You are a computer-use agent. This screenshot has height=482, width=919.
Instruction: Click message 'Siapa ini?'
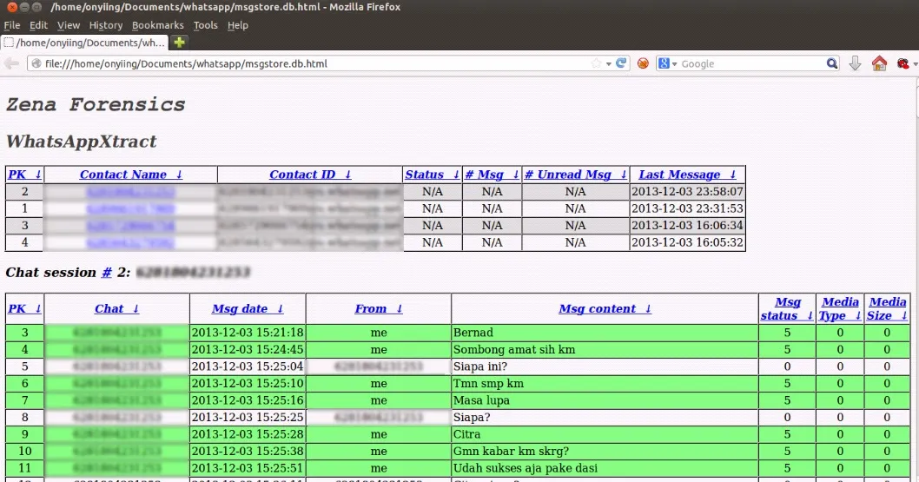(x=480, y=366)
